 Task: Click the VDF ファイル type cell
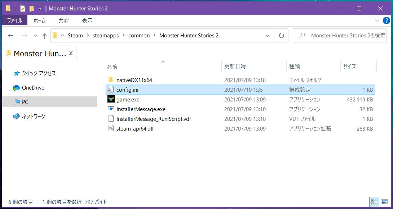point(302,119)
